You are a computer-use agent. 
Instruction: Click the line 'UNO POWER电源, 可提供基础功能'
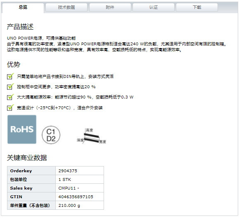click(41, 38)
